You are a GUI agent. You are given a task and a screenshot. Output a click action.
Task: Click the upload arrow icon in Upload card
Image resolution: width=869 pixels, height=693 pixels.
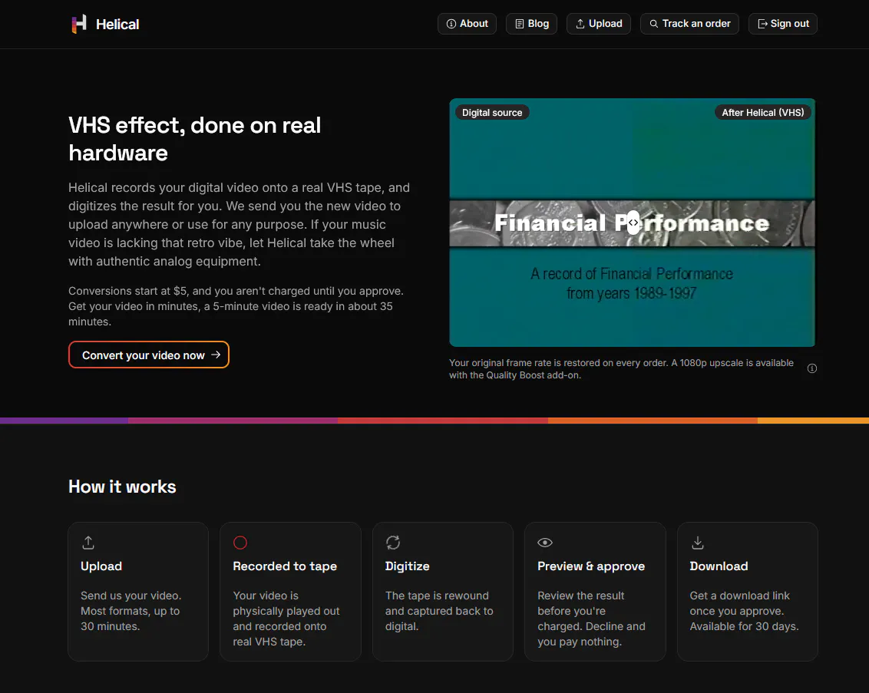point(88,543)
